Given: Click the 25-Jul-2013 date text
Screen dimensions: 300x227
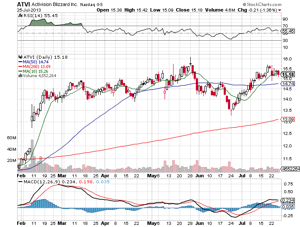Looking at the screenshot, I should pyautogui.click(x=29, y=10).
